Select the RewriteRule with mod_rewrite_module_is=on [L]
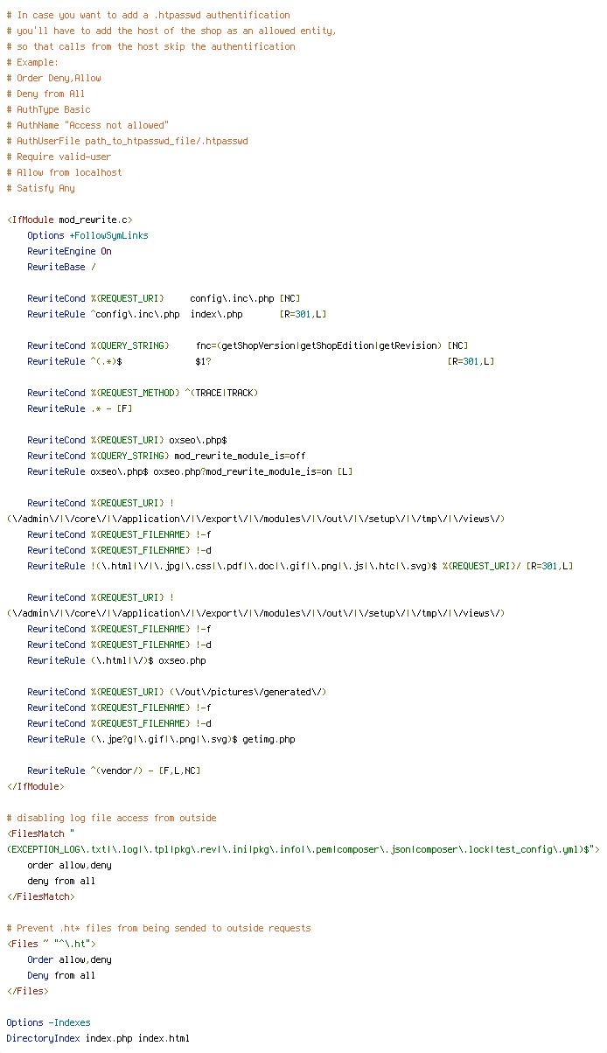Image resolution: width=607 pixels, height=1053 pixels. pyautogui.click(x=190, y=471)
